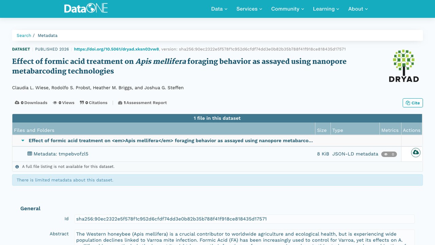Click the Id value field

pos(245,219)
